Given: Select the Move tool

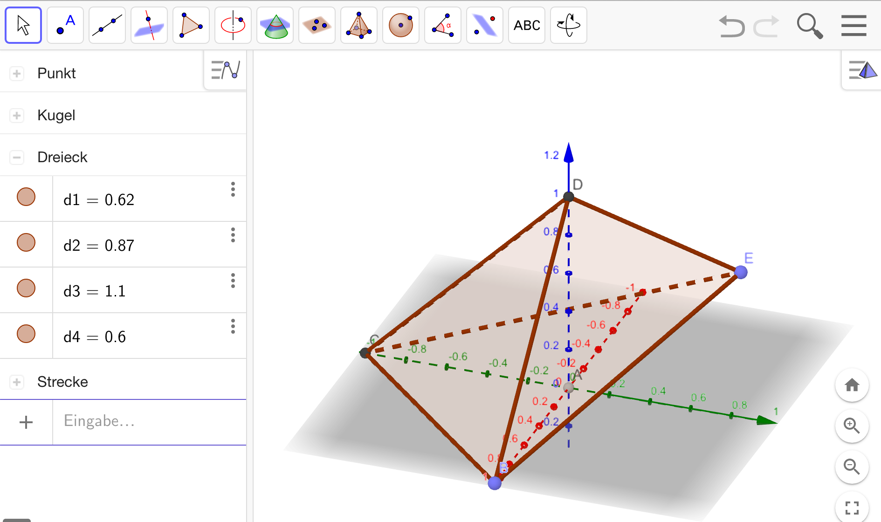Looking at the screenshot, I should click(x=23, y=25).
